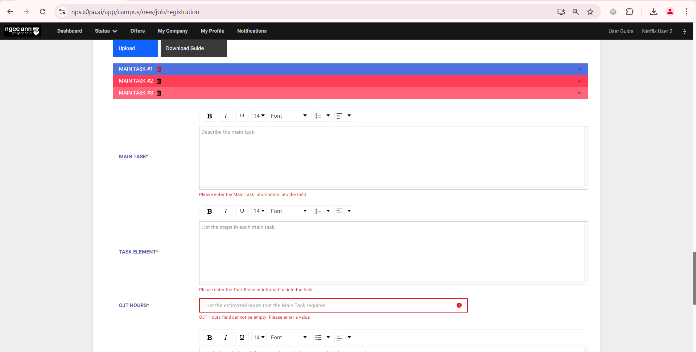
Task: Open the list style icon in bottom editor
Action: click(322, 337)
